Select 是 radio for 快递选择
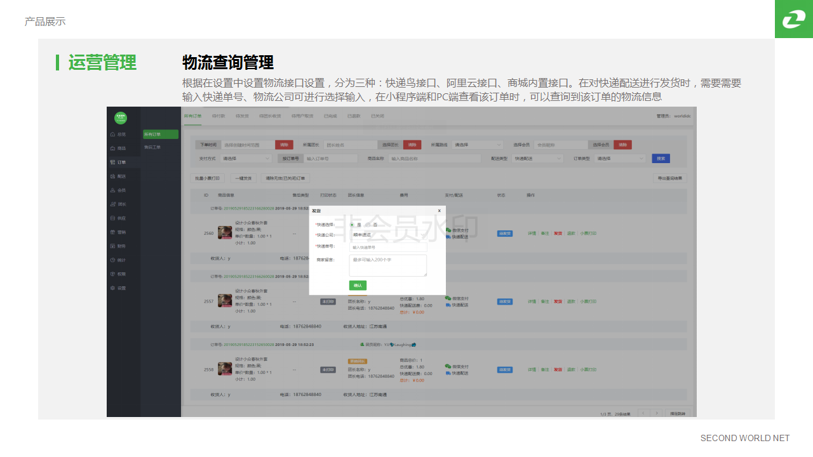 point(353,225)
